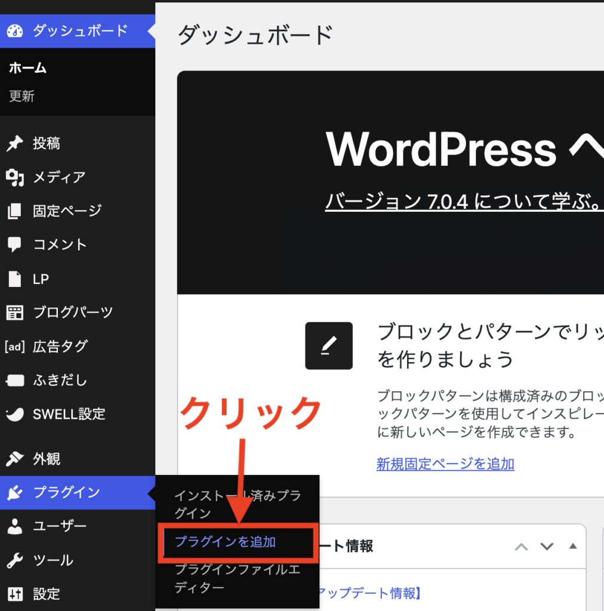Collapse widget panel with triangle toggle
Screen dimensions: 604x611
coord(573,546)
